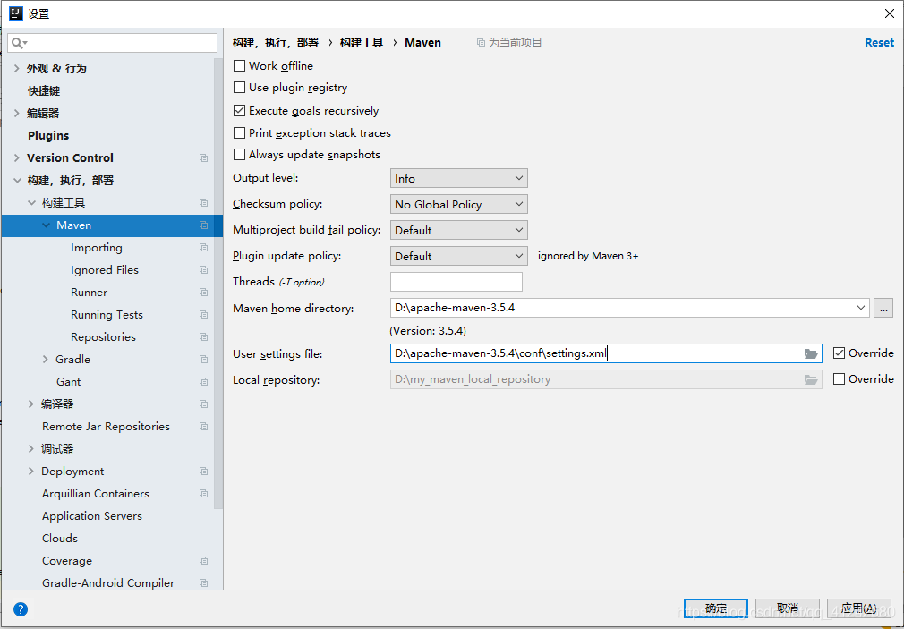Select Application Servers in the tree

[91, 516]
